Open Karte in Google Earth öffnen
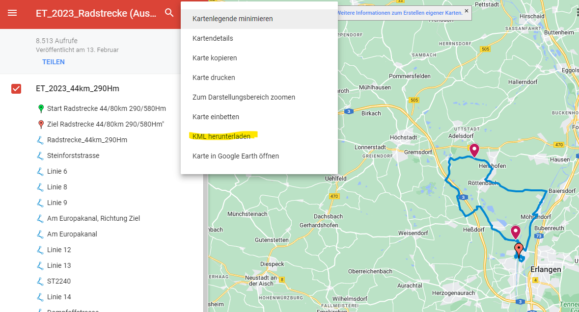The height and width of the screenshot is (312, 579). click(x=235, y=156)
